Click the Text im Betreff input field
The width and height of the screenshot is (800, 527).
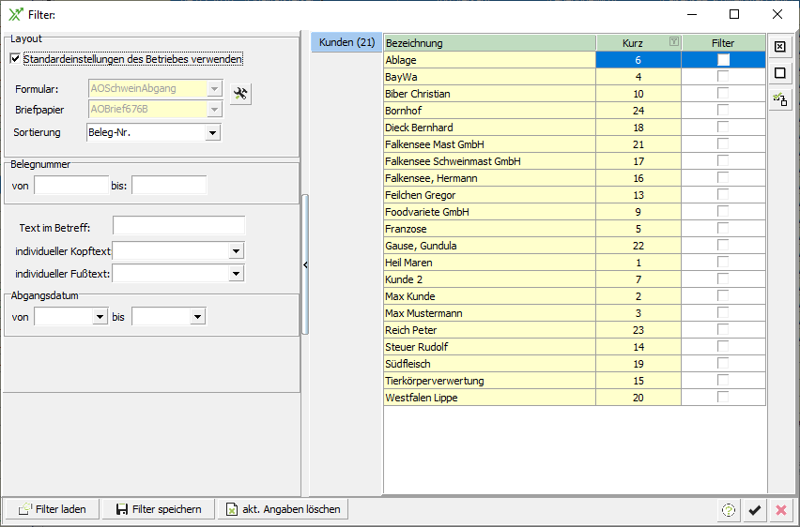click(x=178, y=226)
